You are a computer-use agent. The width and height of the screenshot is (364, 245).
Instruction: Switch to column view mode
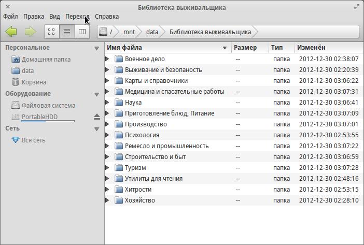pyautogui.click(x=82, y=32)
